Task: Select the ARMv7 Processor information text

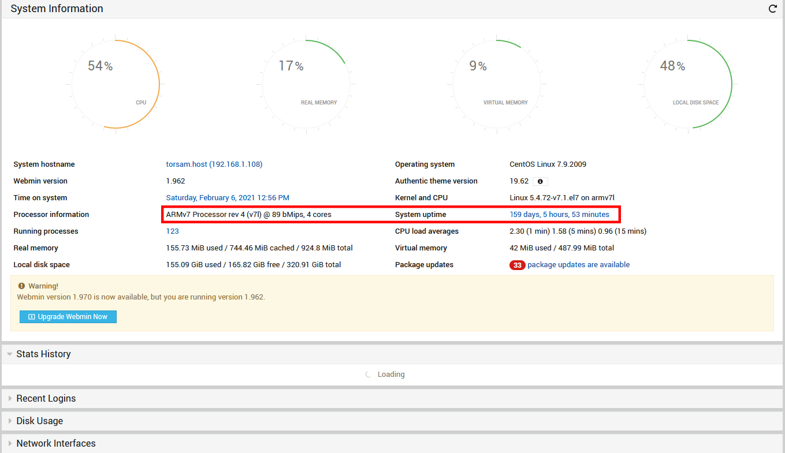Action: click(248, 215)
